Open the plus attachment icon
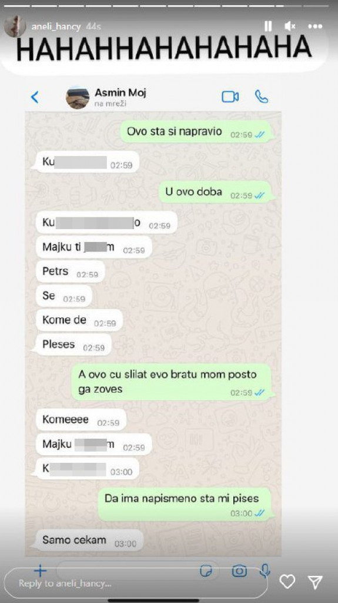Image resolution: width=338 pixels, height=603 pixels. point(40,571)
